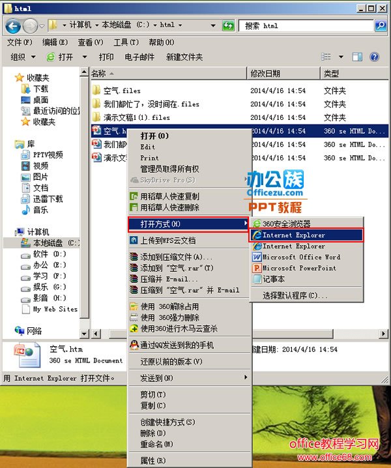
Task: Open the 工具(T) menu
Action: point(126,42)
